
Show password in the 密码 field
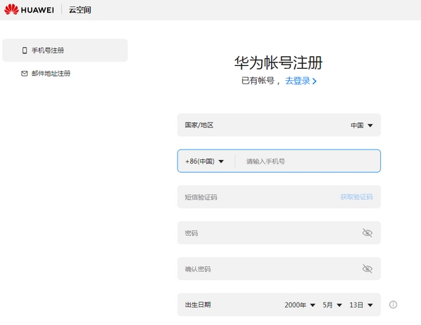click(367, 233)
